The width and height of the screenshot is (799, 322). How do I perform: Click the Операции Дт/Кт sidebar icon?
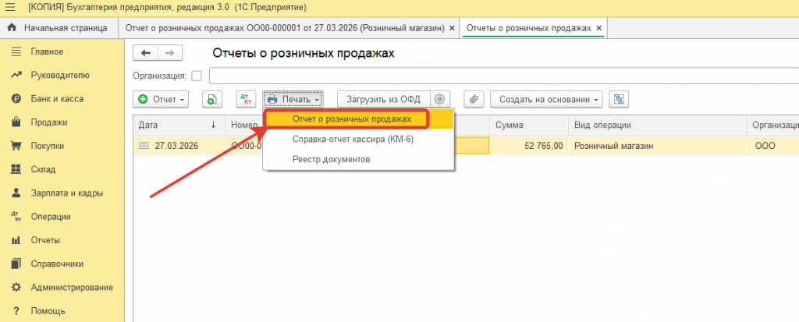point(16,217)
